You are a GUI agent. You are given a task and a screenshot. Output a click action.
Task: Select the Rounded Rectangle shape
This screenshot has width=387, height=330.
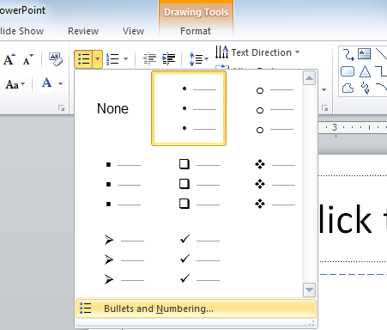point(348,71)
